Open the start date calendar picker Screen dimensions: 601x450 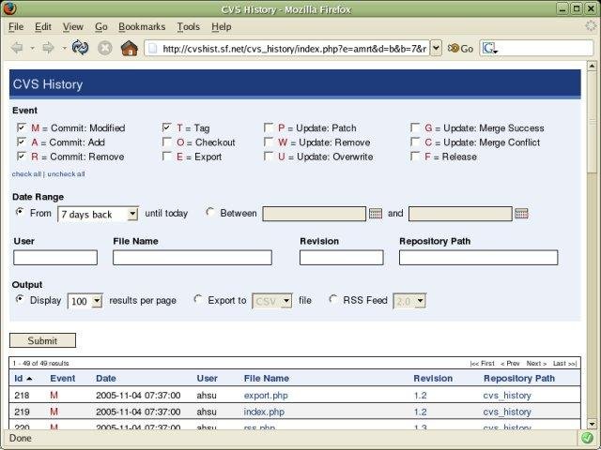376,214
